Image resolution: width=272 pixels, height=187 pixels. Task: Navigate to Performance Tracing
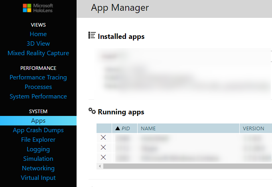[x=38, y=77]
